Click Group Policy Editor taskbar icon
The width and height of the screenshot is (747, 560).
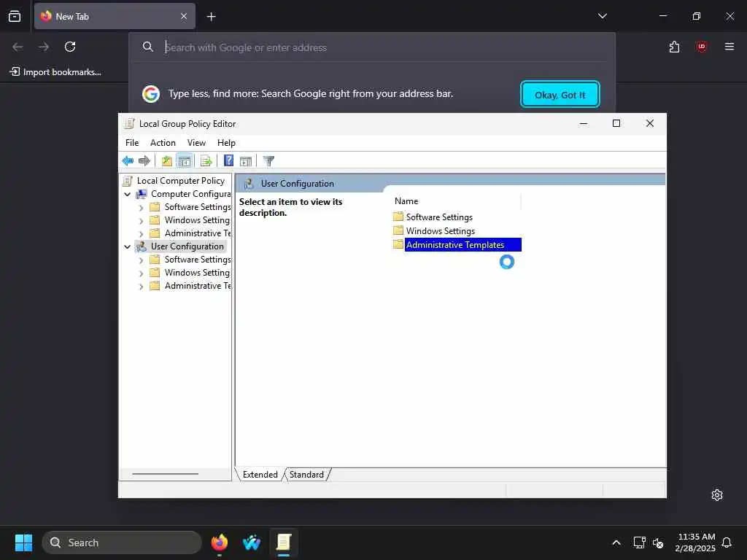tap(284, 542)
